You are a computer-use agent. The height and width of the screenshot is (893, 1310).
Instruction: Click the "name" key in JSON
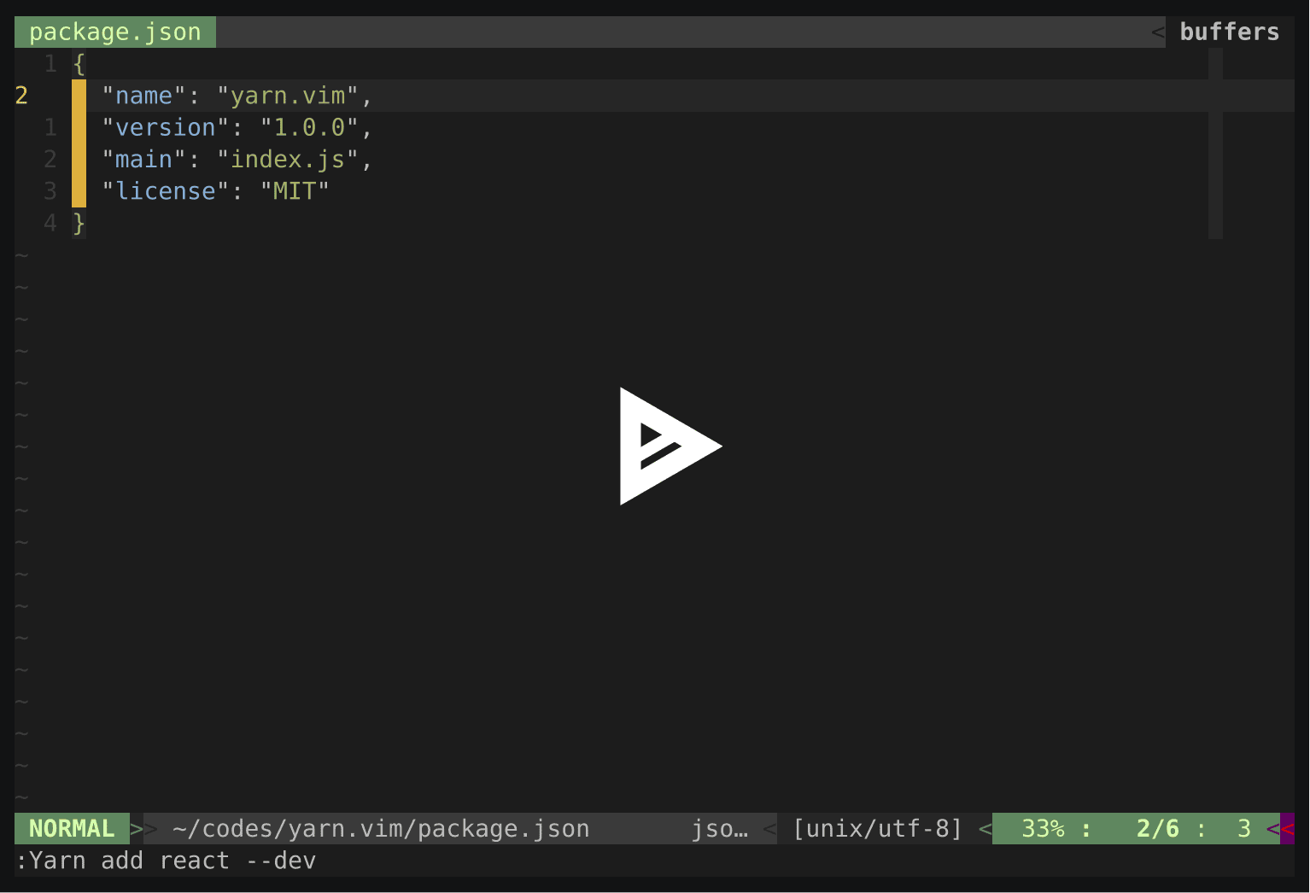(x=143, y=96)
